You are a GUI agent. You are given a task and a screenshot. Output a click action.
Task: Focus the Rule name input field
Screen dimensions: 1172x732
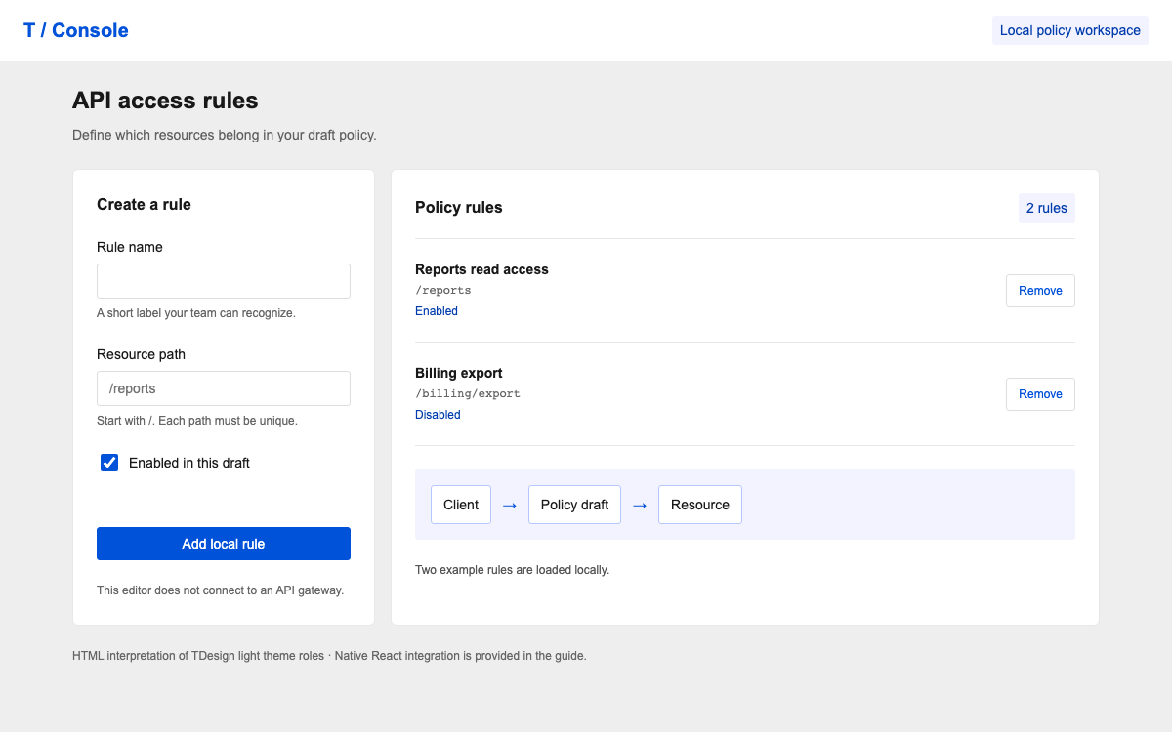click(224, 281)
